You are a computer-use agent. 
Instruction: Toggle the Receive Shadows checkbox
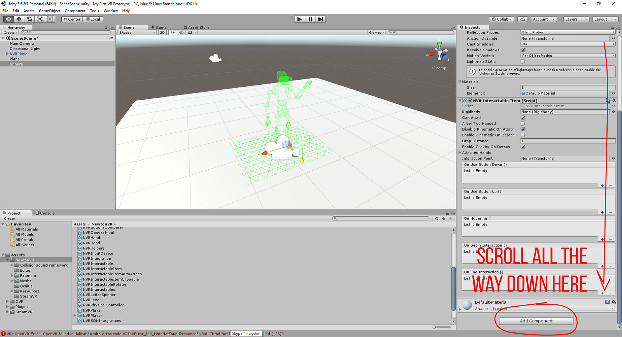point(523,50)
